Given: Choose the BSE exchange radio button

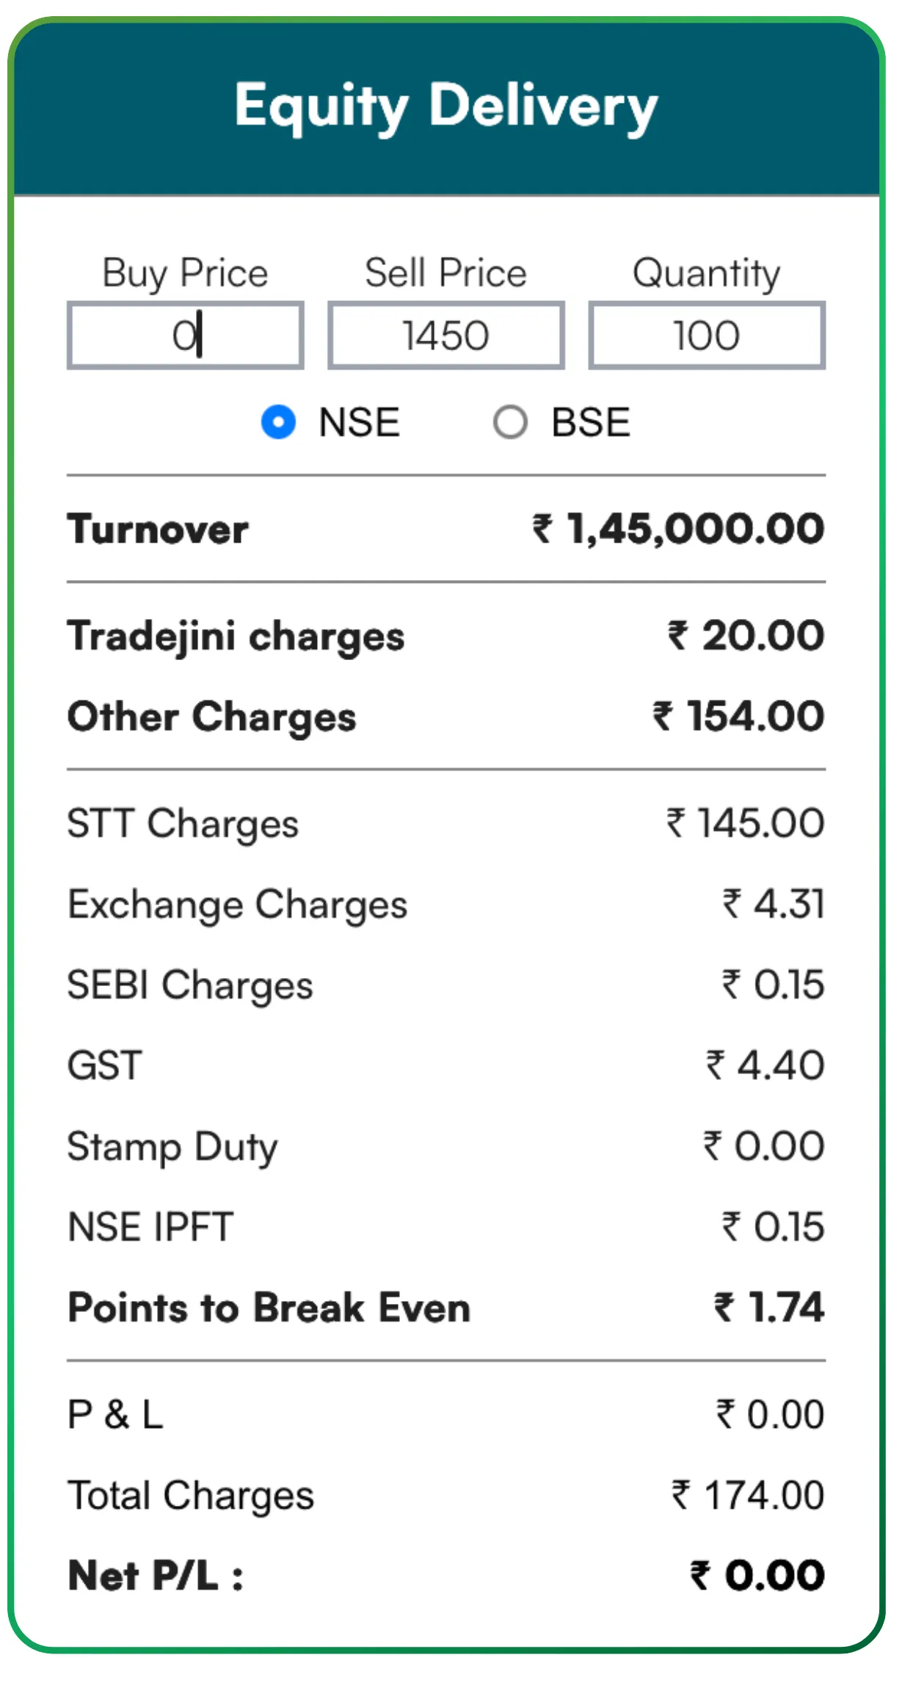Looking at the screenshot, I should [x=510, y=423].
